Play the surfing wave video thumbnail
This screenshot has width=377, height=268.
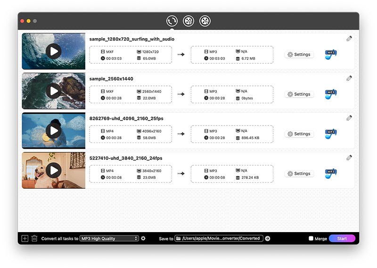(54, 51)
